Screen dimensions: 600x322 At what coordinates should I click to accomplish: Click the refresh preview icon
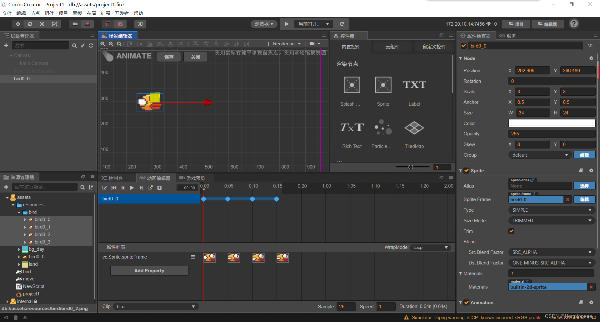(342, 24)
